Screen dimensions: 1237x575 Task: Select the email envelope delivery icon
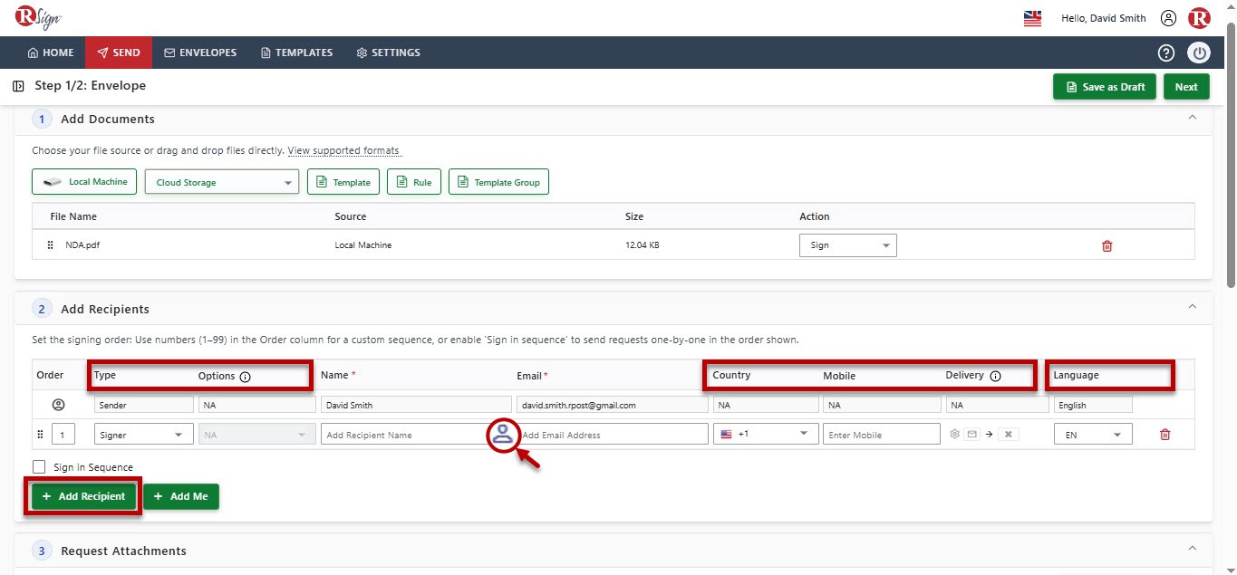click(971, 435)
